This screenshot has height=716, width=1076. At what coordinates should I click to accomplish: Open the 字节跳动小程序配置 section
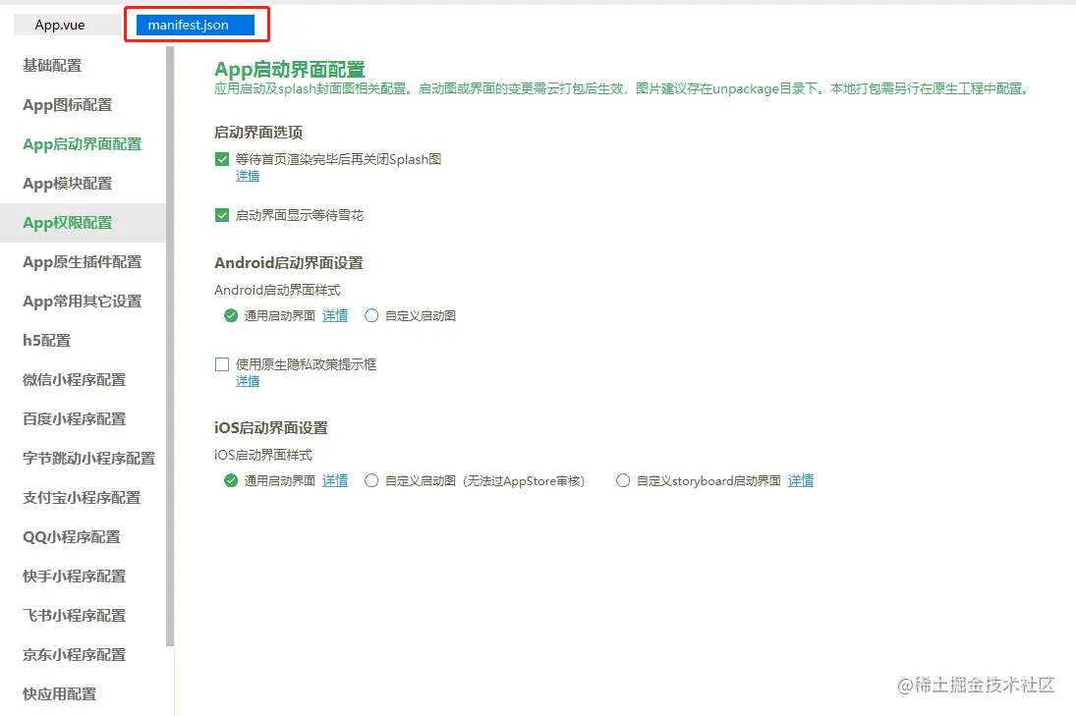coord(85,458)
